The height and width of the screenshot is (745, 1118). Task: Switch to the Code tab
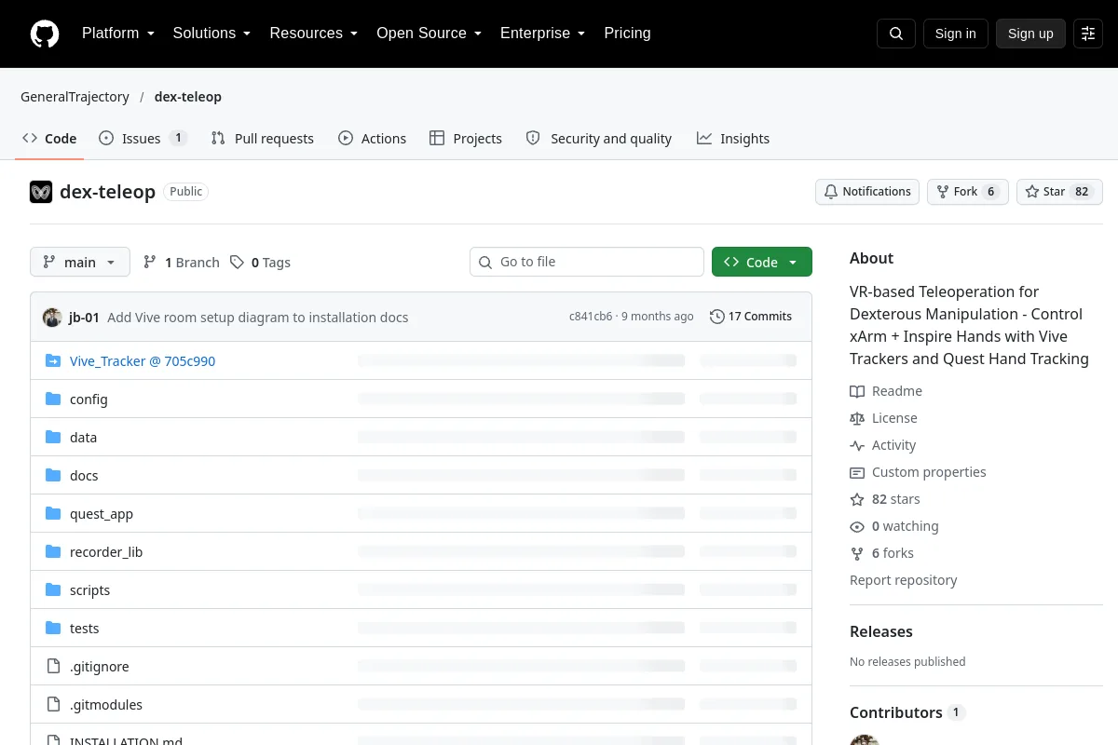coord(49,138)
